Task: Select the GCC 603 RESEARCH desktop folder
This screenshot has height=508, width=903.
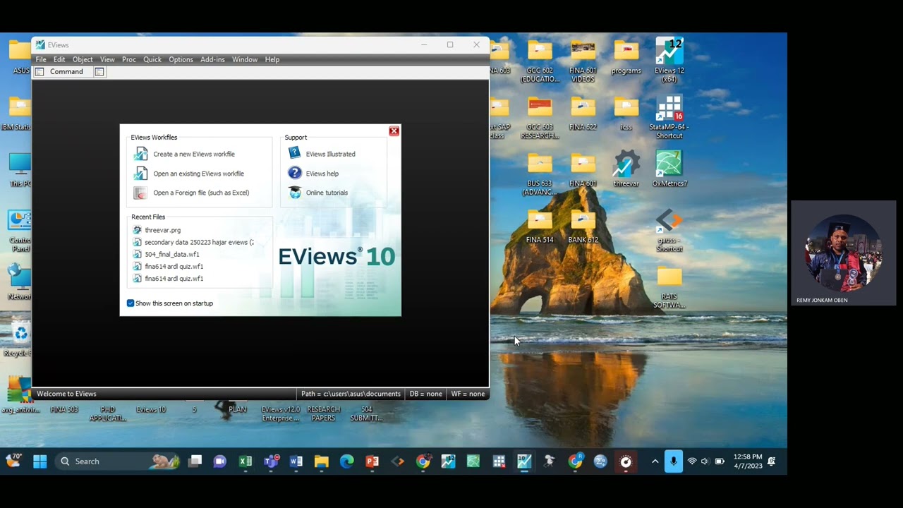Action: click(540, 117)
